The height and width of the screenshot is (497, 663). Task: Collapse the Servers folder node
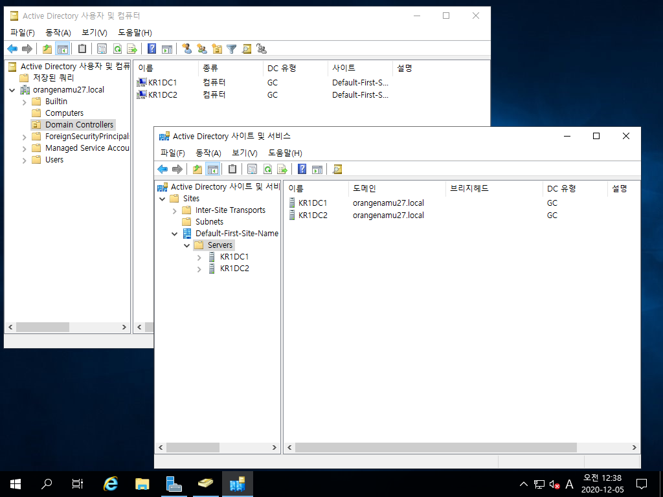click(186, 245)
